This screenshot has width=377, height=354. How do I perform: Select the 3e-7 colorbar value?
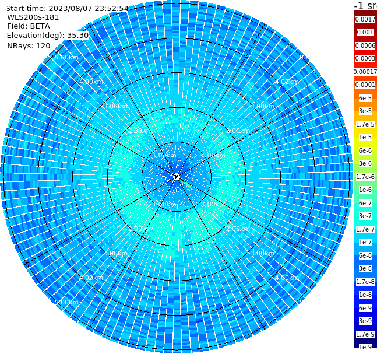click(x=365, y=216)
